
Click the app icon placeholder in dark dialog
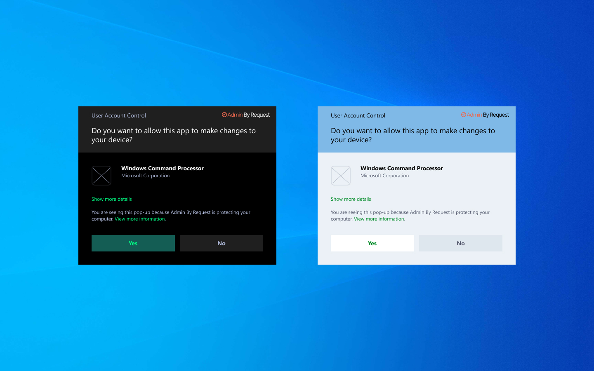pos(101,176)
